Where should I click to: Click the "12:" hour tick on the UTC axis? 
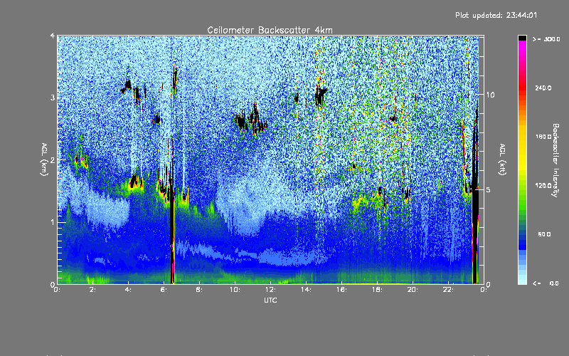[271, 290]
